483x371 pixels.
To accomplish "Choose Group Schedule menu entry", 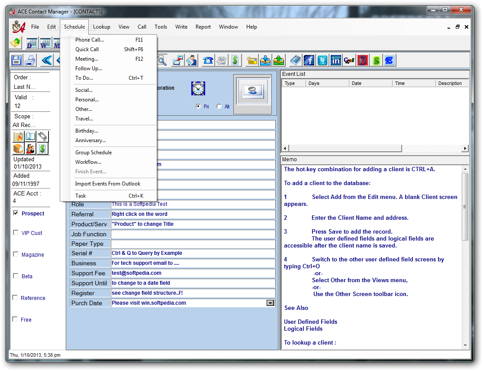I will (109, 153).
